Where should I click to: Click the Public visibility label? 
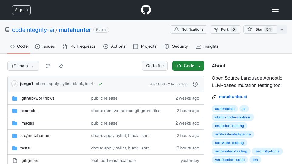click(101, 30)
